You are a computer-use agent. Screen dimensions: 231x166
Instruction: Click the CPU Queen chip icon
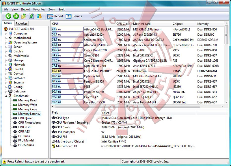pos(15,118)
